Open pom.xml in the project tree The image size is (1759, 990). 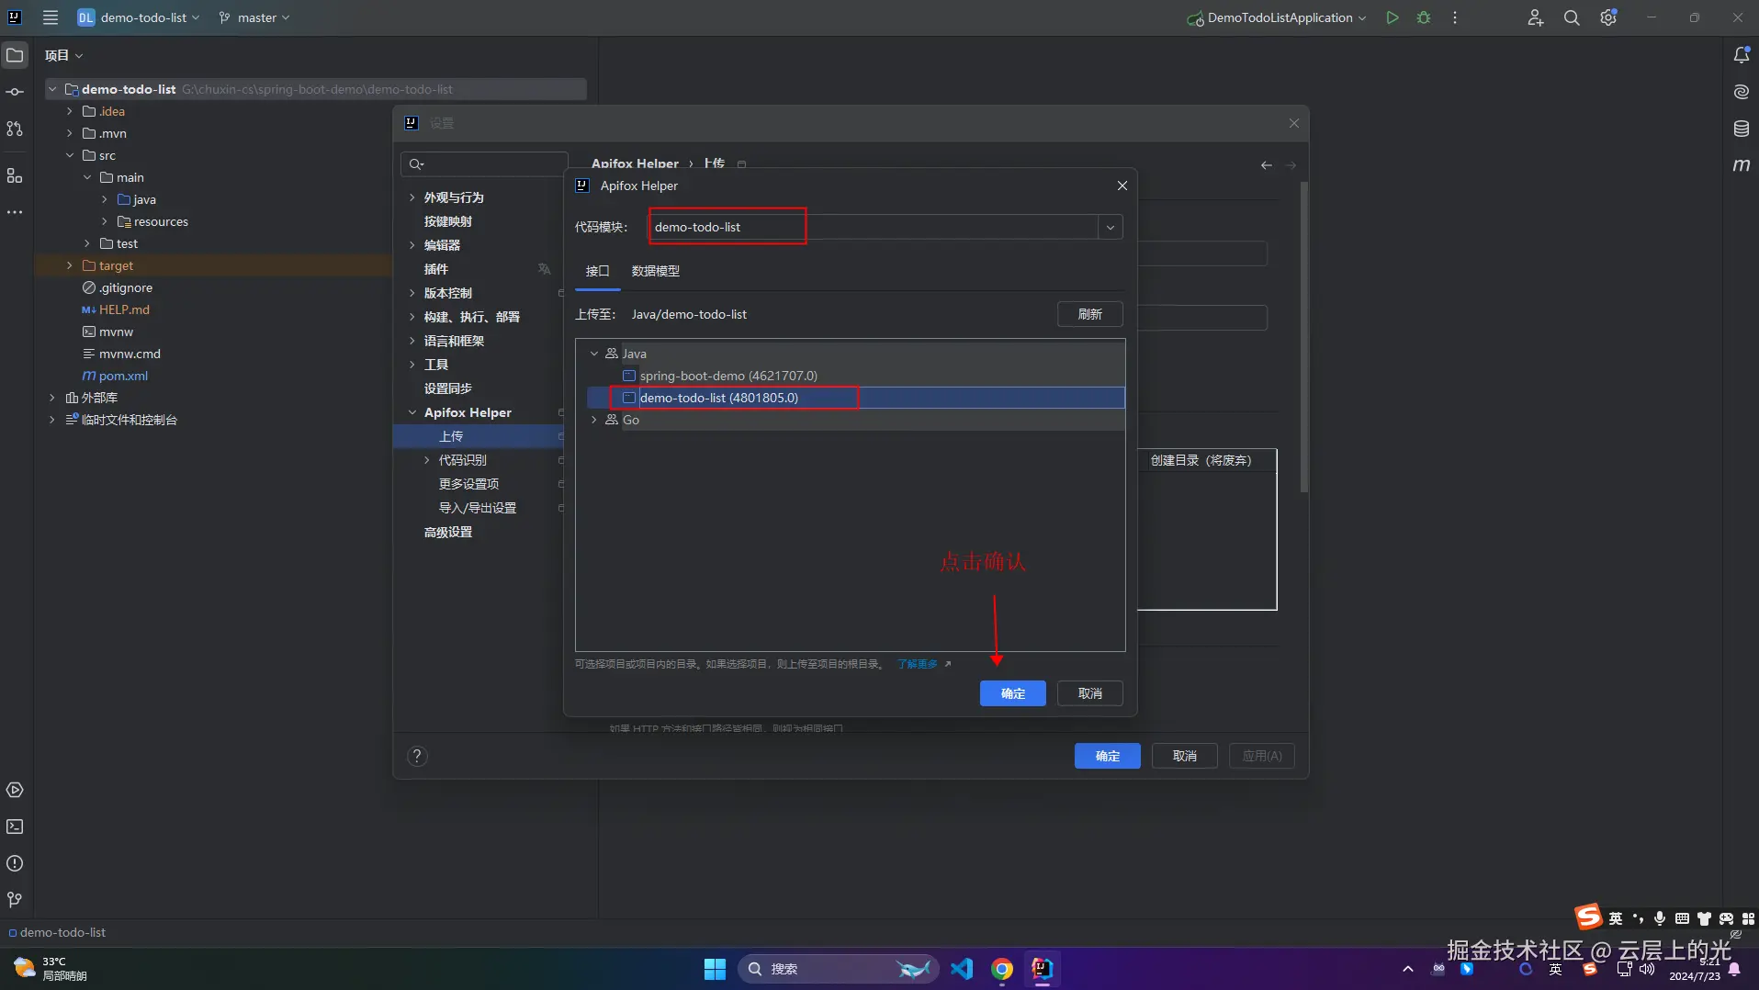(x=123, y=376)
